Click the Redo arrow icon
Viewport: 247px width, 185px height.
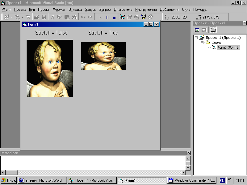click(x=90, y=17)
